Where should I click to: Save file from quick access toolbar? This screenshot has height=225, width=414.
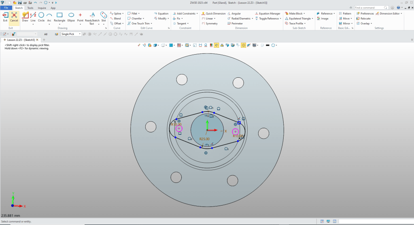point(19,2)
